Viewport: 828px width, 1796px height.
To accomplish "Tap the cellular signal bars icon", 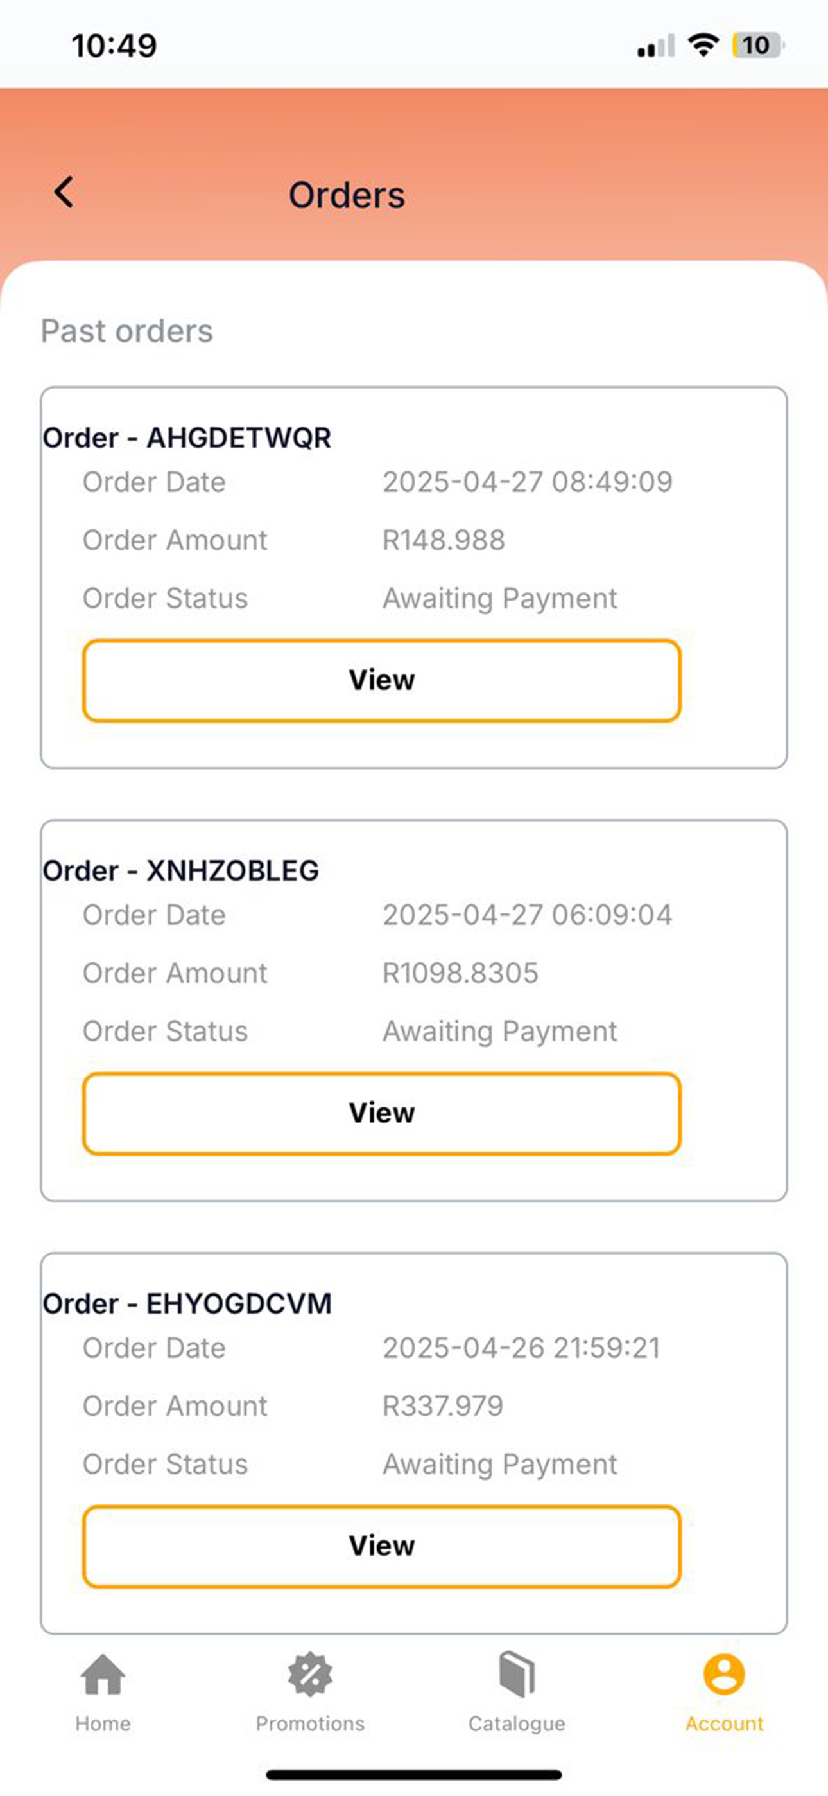I will 656,46.
